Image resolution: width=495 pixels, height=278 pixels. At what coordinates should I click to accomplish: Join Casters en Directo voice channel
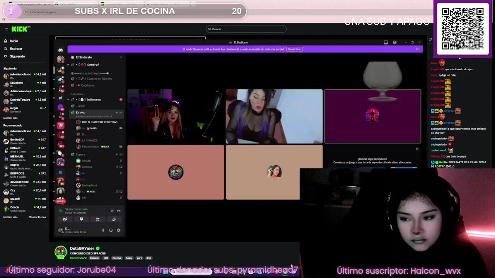point(97,79)
